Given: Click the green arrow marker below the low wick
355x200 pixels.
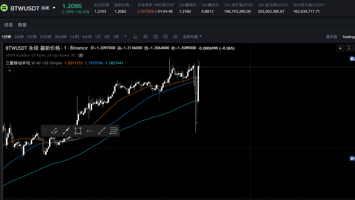Looking at the screenshot, I should click(x=197, y=122).
